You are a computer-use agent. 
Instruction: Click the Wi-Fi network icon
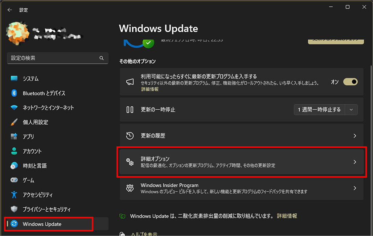(14, 107)
